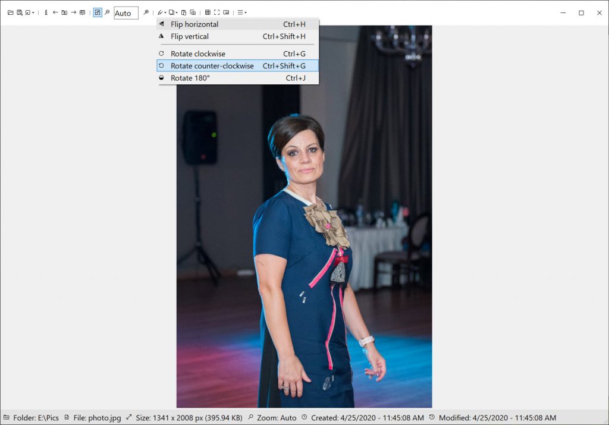
Task: Click the screenshot capture icon
Action: [193, 12]
